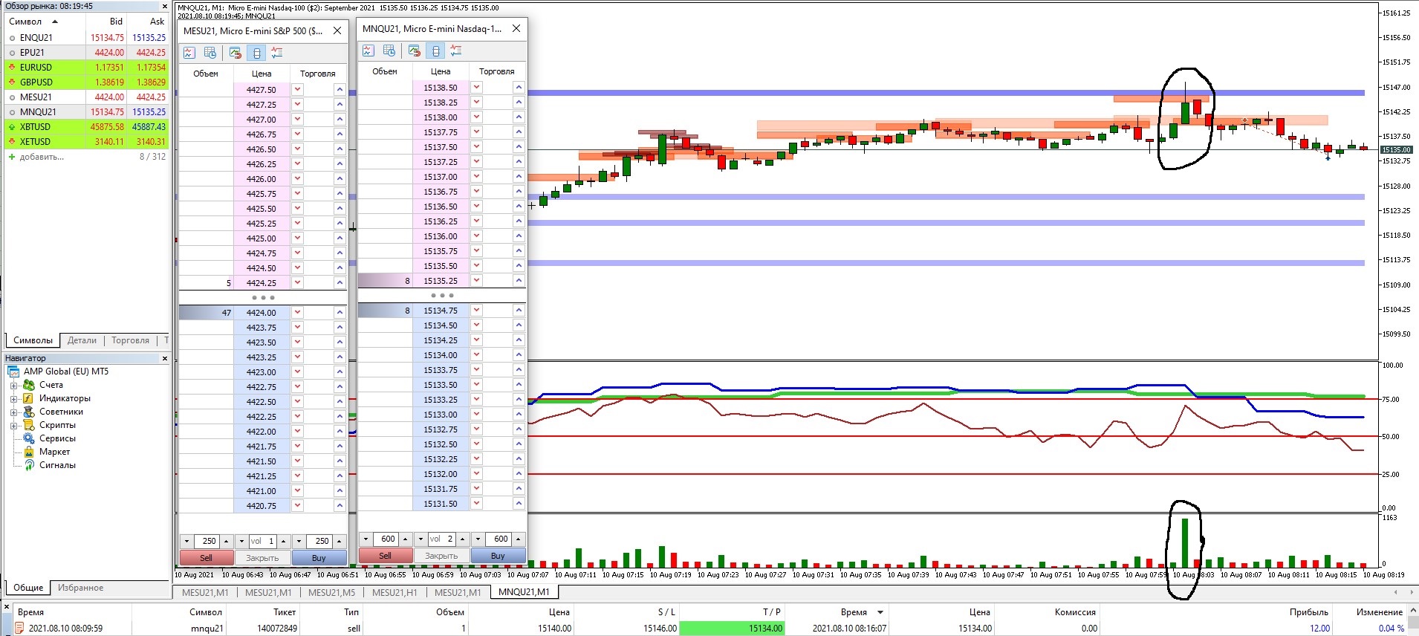Increase MNQU21 take profit value 600

tap(519, 539)
